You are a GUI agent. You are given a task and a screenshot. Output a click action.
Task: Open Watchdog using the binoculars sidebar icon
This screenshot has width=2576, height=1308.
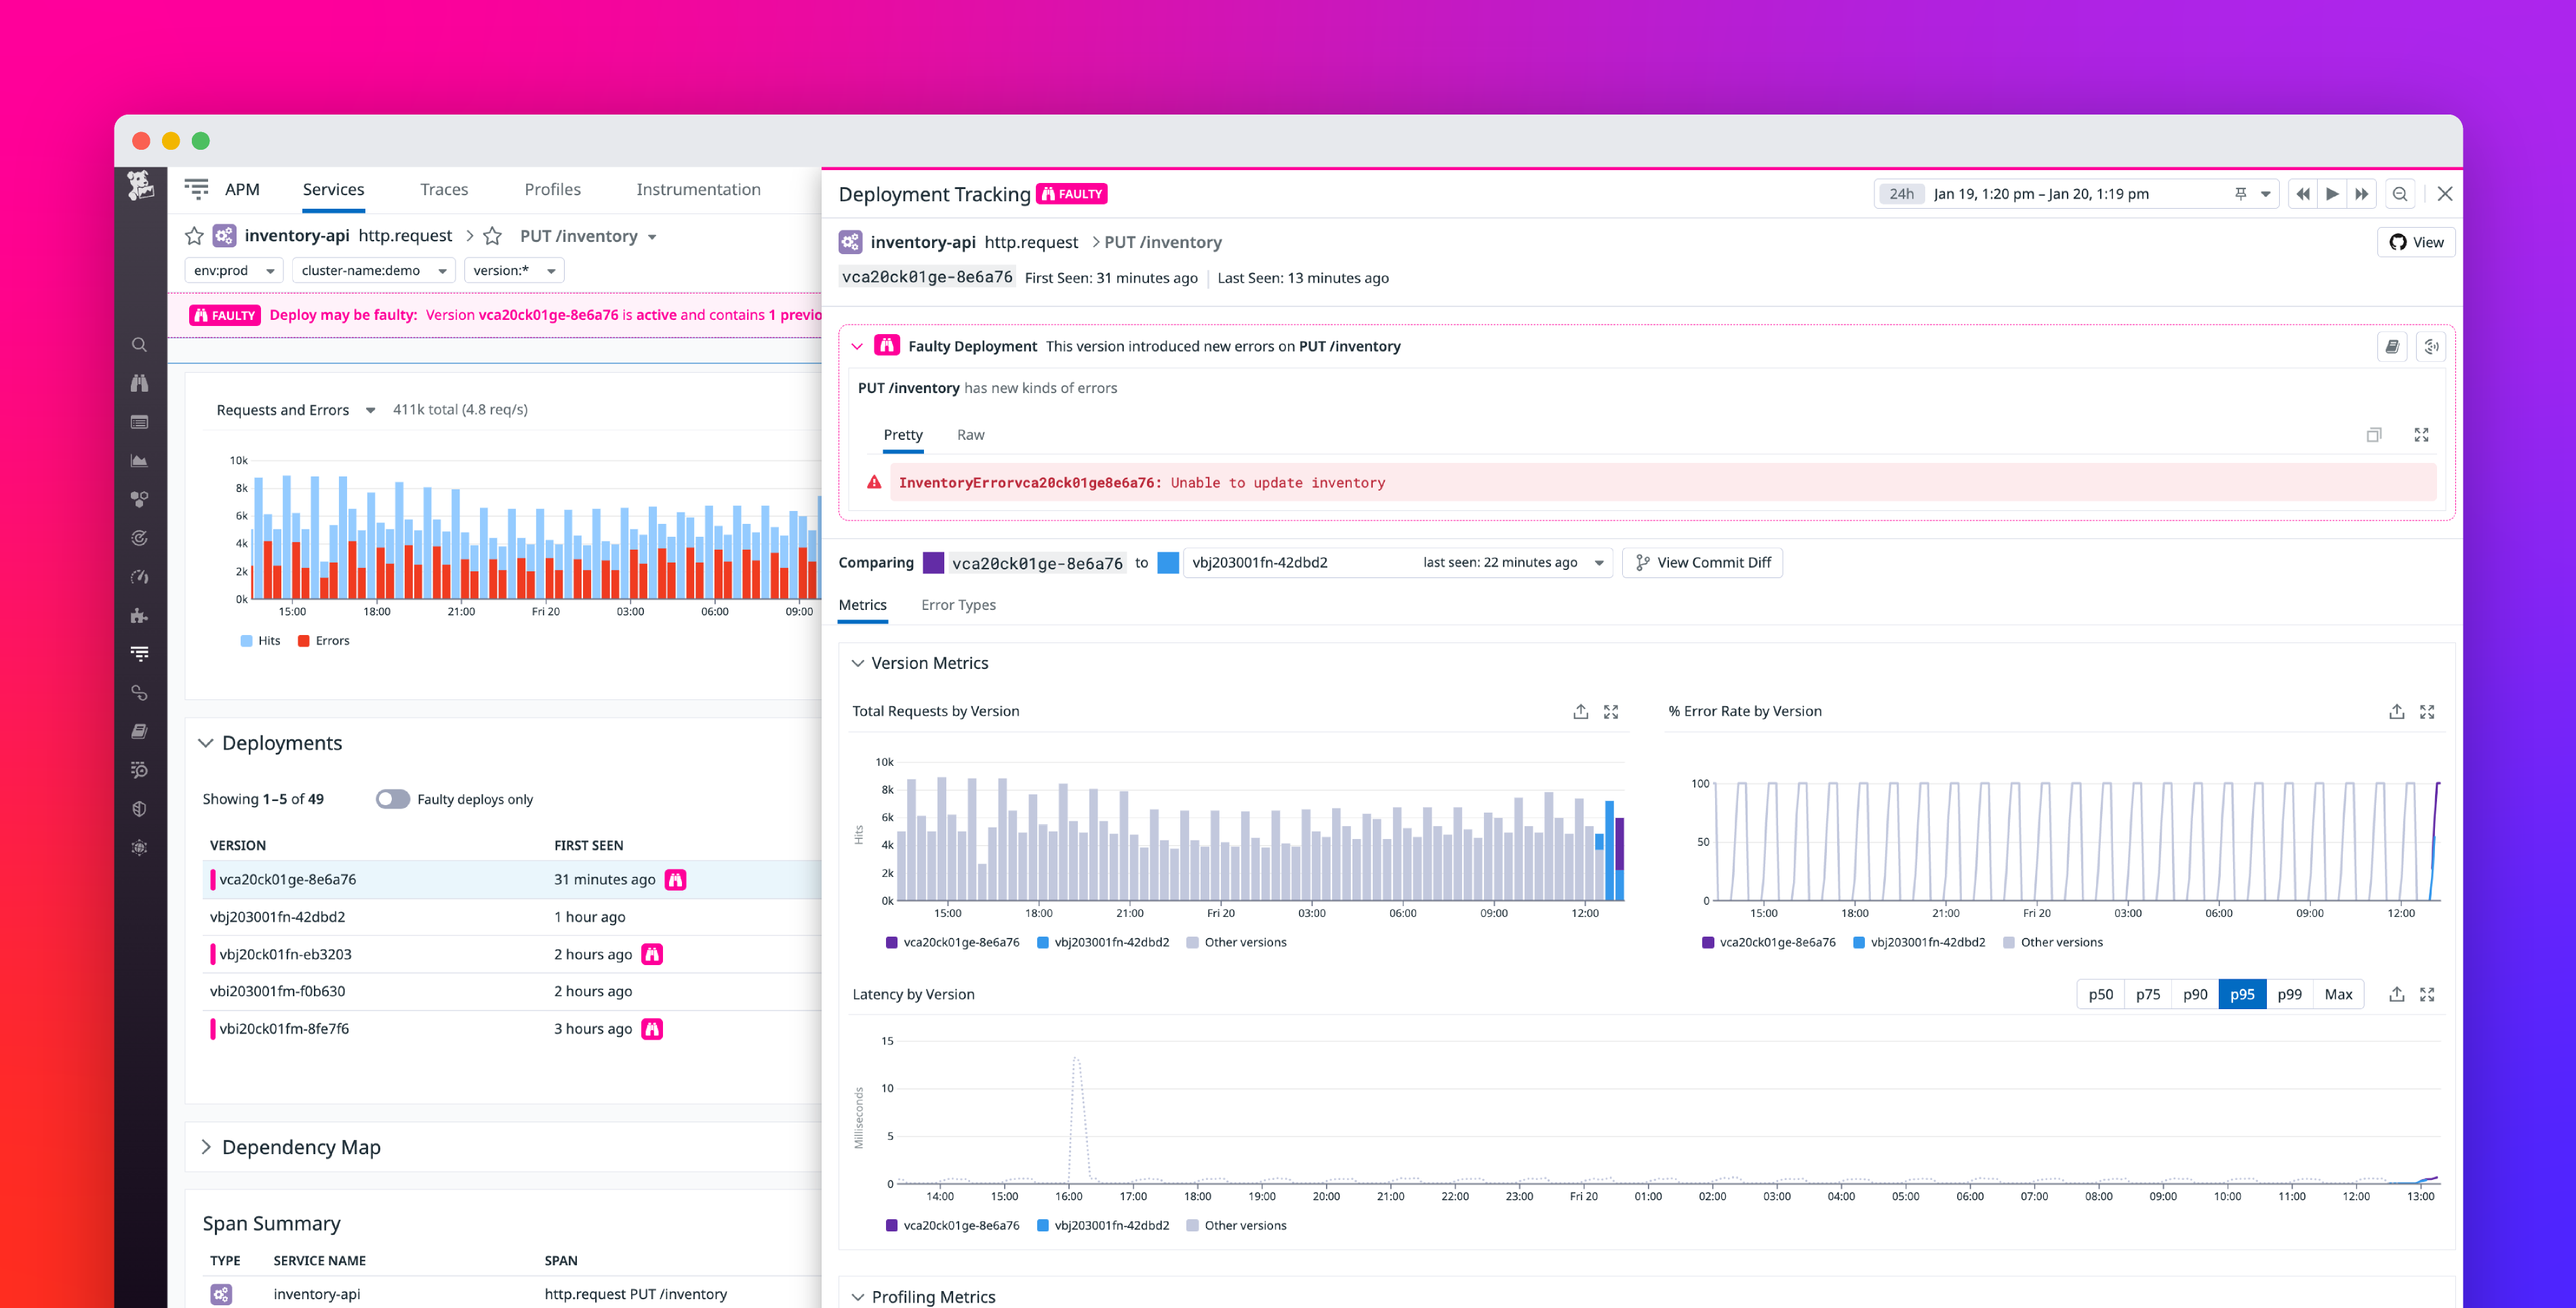[140, 383]
